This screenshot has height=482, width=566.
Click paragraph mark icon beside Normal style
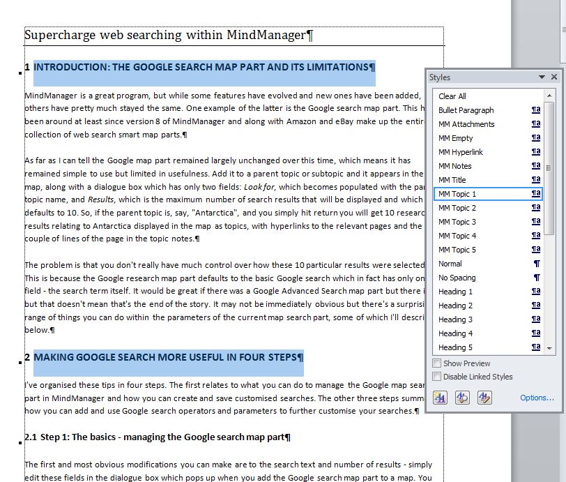click(536, 264)
